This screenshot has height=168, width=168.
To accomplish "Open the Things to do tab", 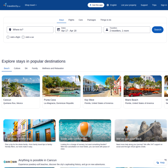I will (x=106, y=20).
